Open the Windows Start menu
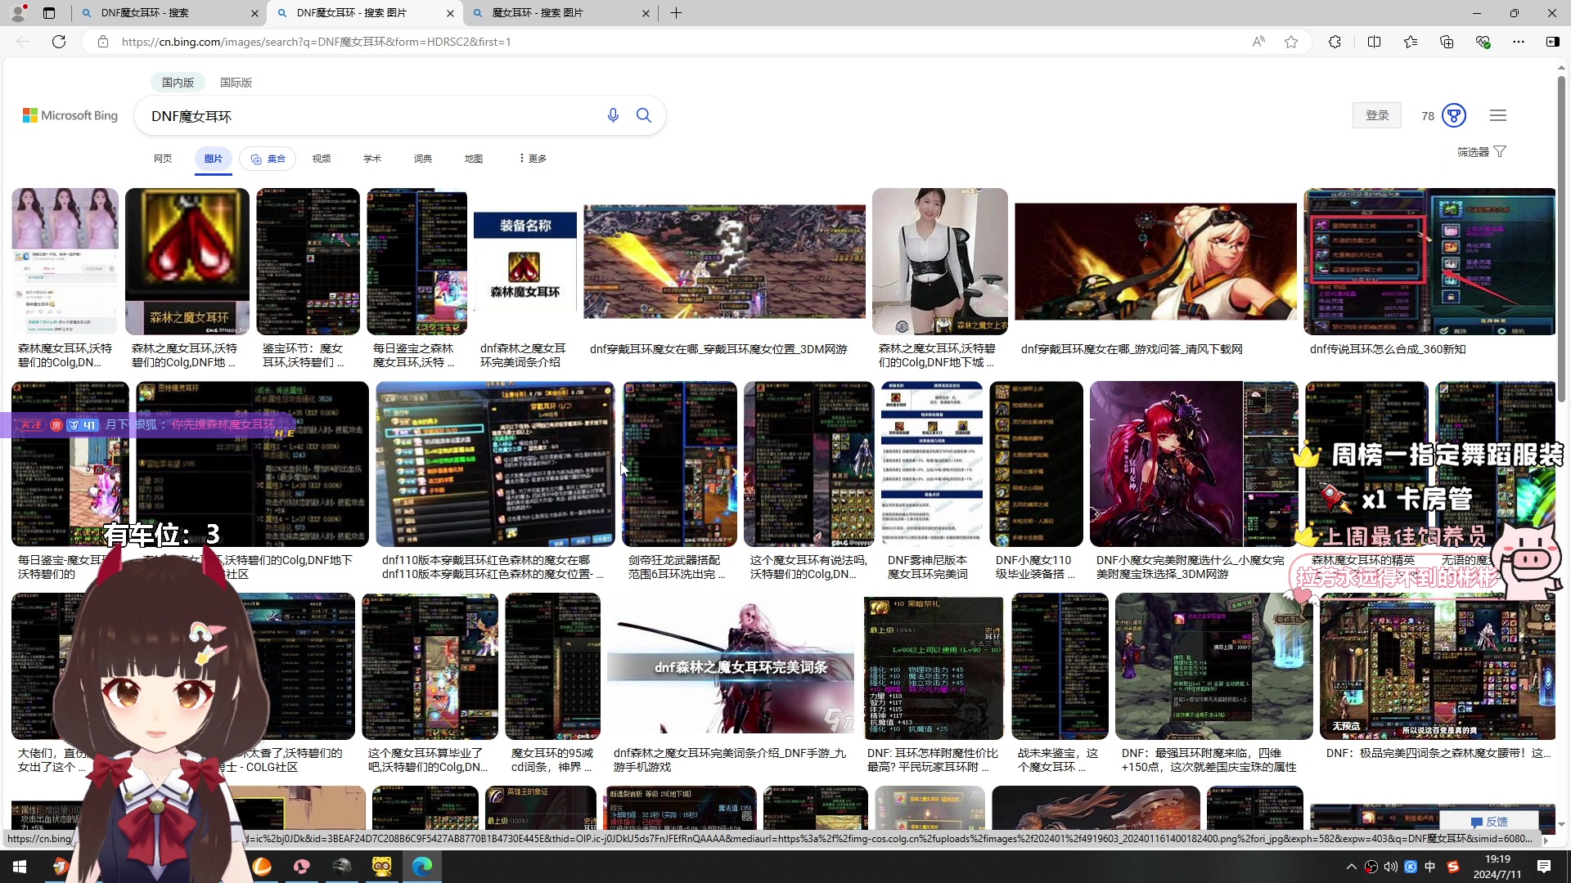1571x883 pixels. click(x=20, y=867)
